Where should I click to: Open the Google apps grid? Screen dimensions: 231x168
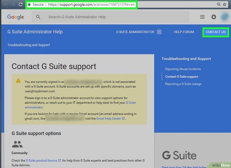tap(202, 17)
